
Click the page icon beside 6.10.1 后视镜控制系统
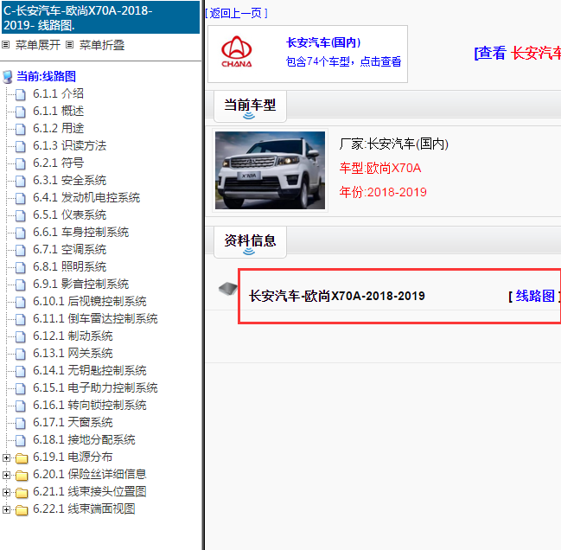click(21, 302)
